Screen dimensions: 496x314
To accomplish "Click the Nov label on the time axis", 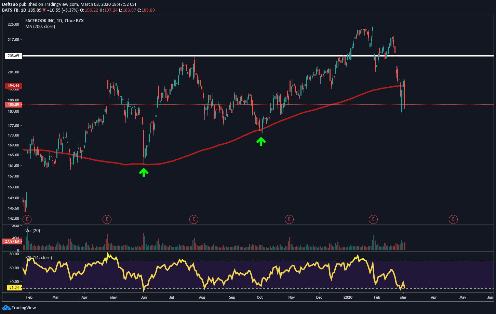I will [292, 298].
